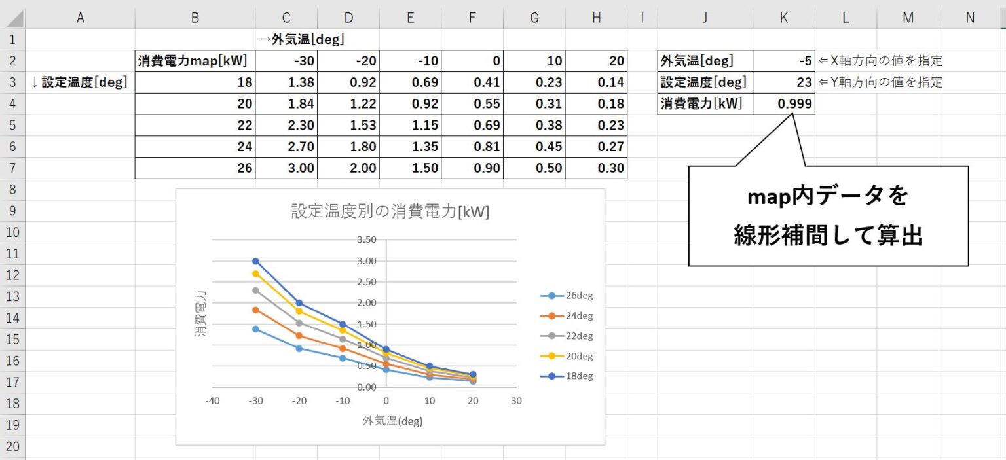Select row 20 header
Viewport: 1006px width, 460px height.
pyautogui.click(x=12, y=447)
